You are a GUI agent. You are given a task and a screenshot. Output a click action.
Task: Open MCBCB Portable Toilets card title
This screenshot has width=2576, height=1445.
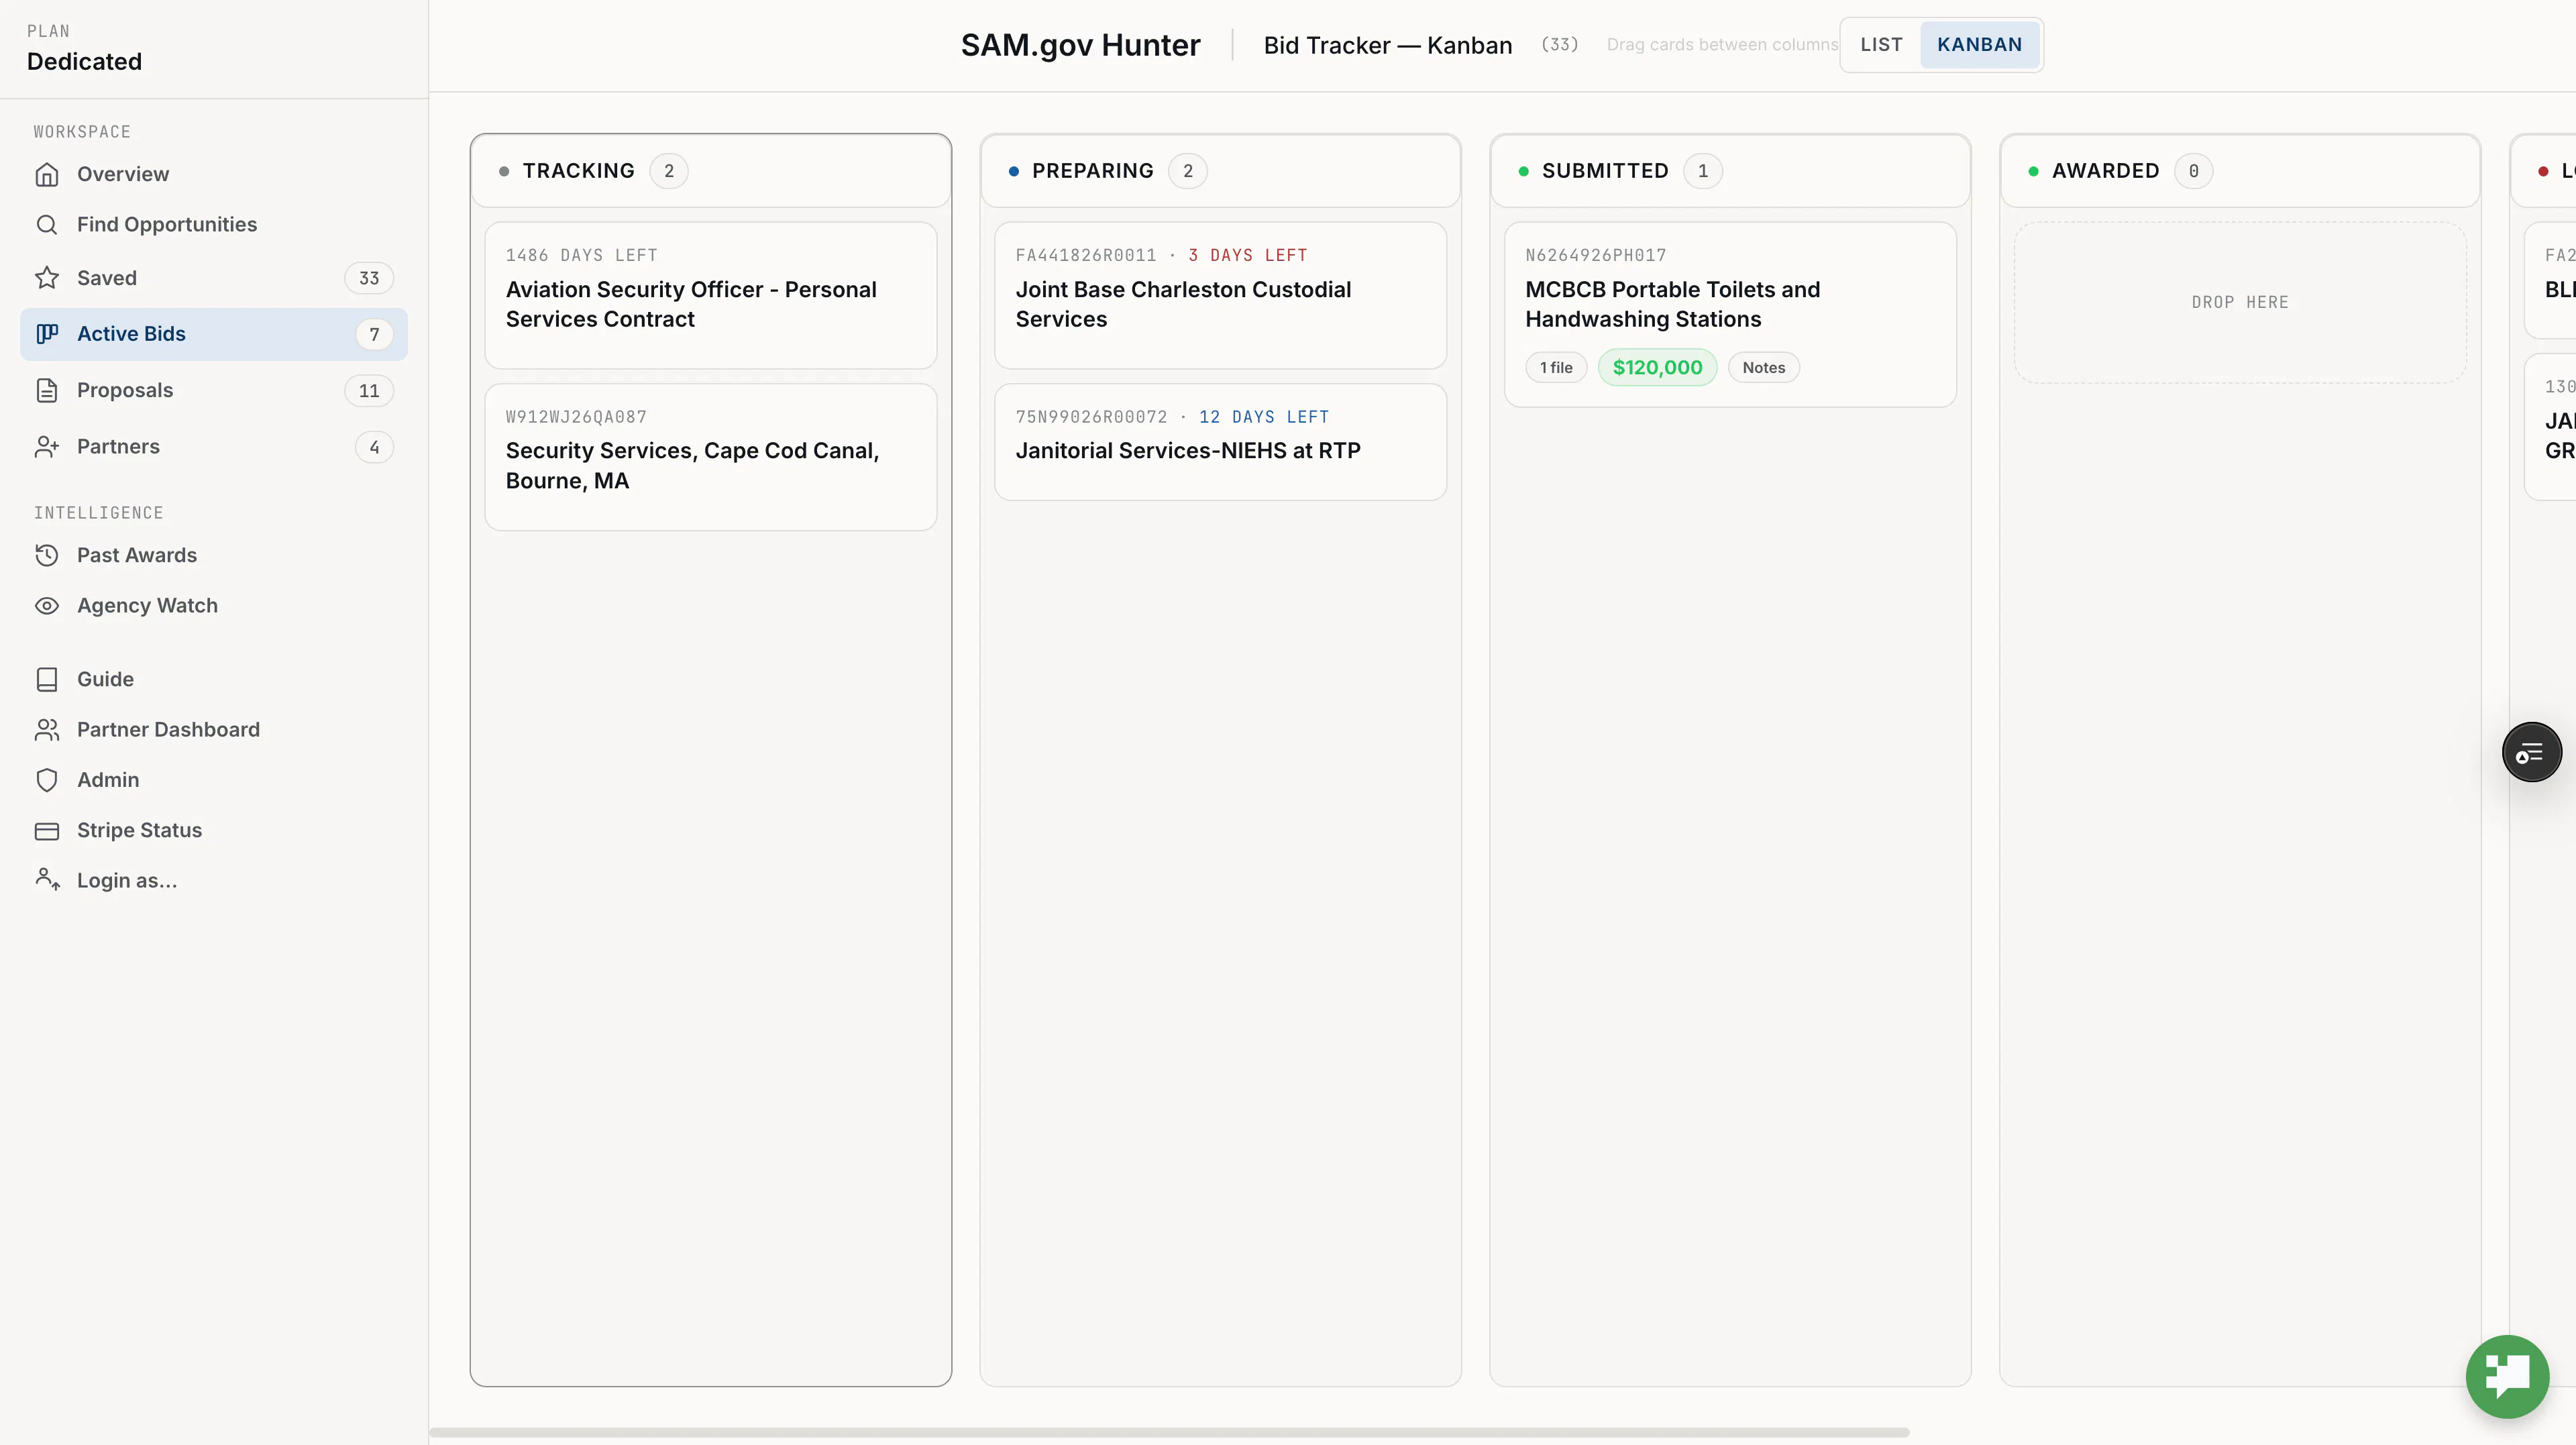(1672, 304)
